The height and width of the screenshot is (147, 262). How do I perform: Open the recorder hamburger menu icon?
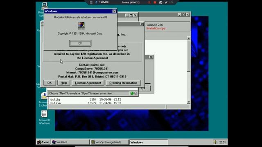tap(91, 2)
